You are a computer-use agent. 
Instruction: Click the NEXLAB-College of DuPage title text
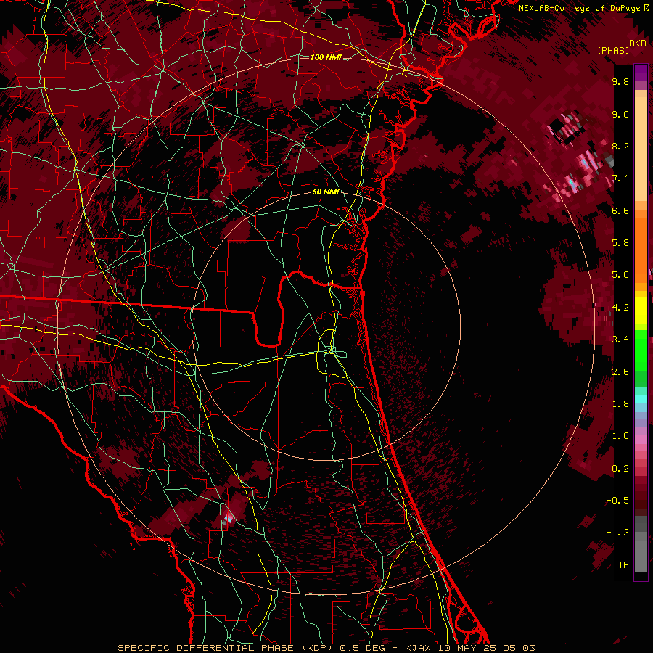point(579,8)
